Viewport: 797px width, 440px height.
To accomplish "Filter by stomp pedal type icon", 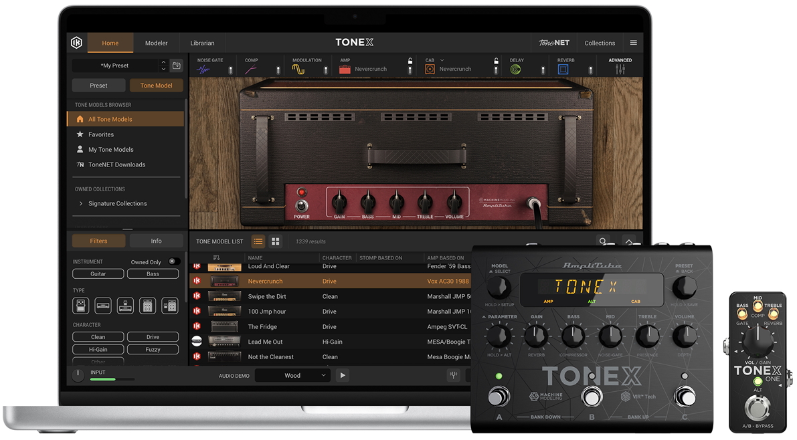I will [80, 306].
